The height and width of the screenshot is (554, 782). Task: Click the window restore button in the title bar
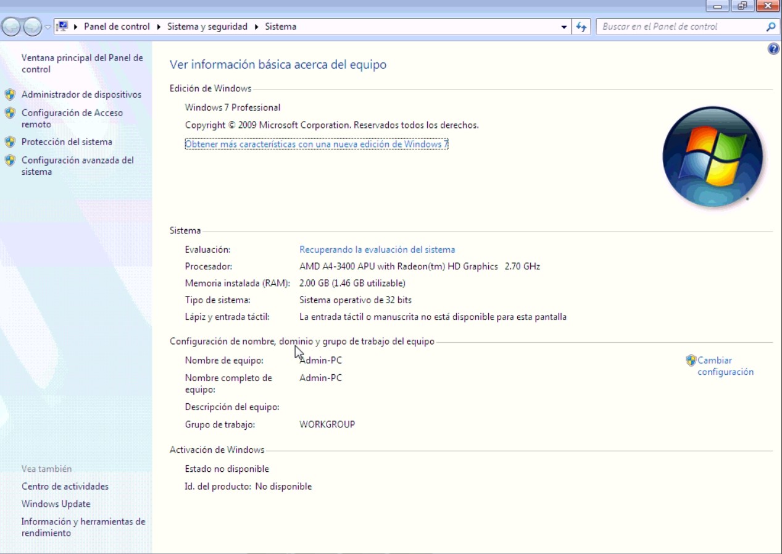click(742, 6)
